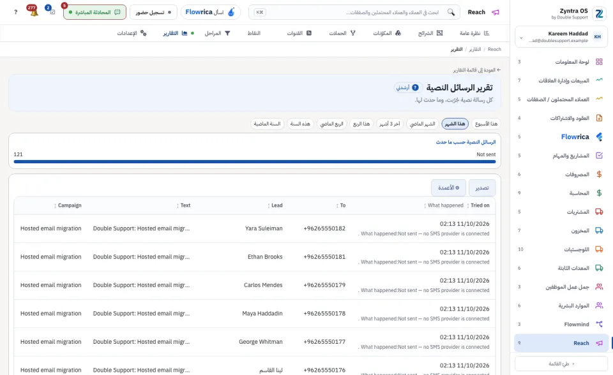Screen dimensions: 613x375
Task: Open العقود والاشتراكات in sidebar
Action: [x=560, y=118]
